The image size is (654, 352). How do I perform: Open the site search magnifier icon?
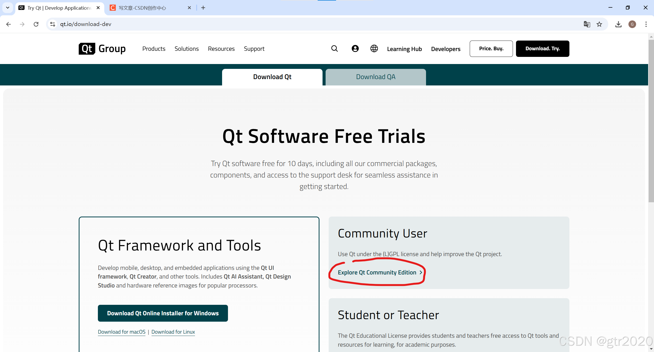(334, 48)
